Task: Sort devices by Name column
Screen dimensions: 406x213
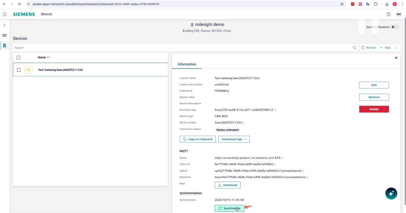Action: 44,57
